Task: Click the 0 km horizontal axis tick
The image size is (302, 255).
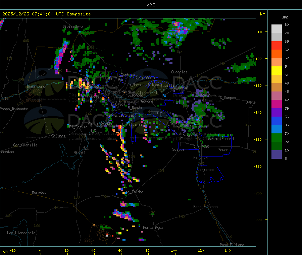Action: [40, 251]
